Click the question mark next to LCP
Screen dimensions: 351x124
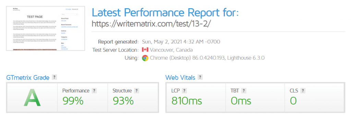coord(184,91)
